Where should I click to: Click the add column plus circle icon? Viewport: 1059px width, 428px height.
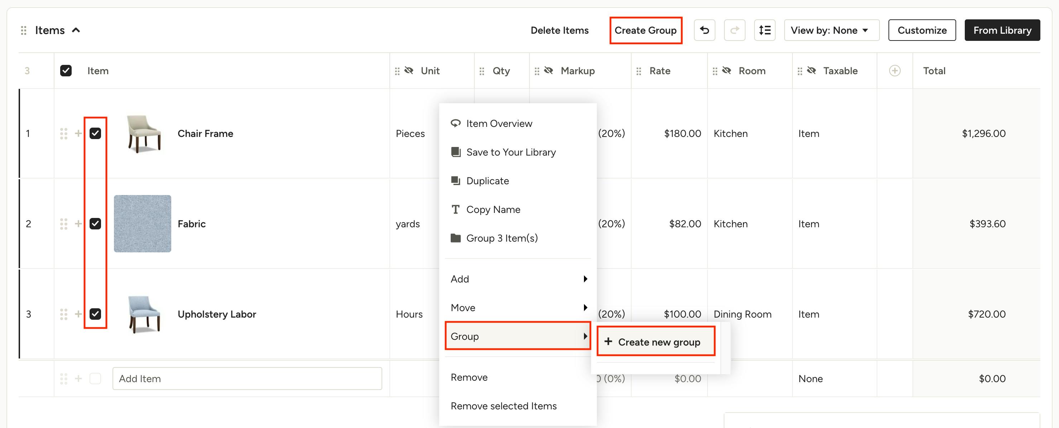tap(895, 71)
